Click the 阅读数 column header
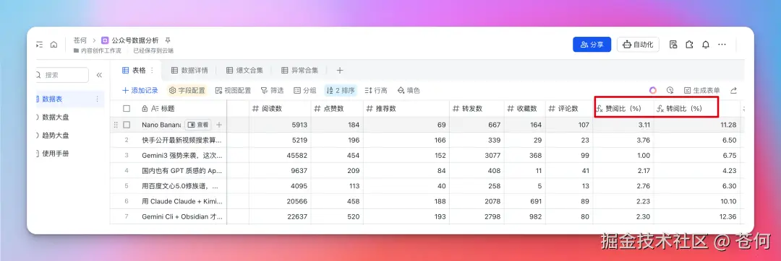The width and height of the screenshot is (781, 261). [x=280, y=109]
